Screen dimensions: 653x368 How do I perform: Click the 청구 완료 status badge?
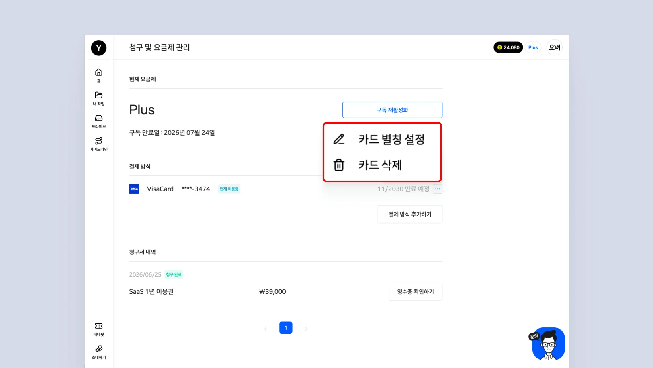(174, 274)
